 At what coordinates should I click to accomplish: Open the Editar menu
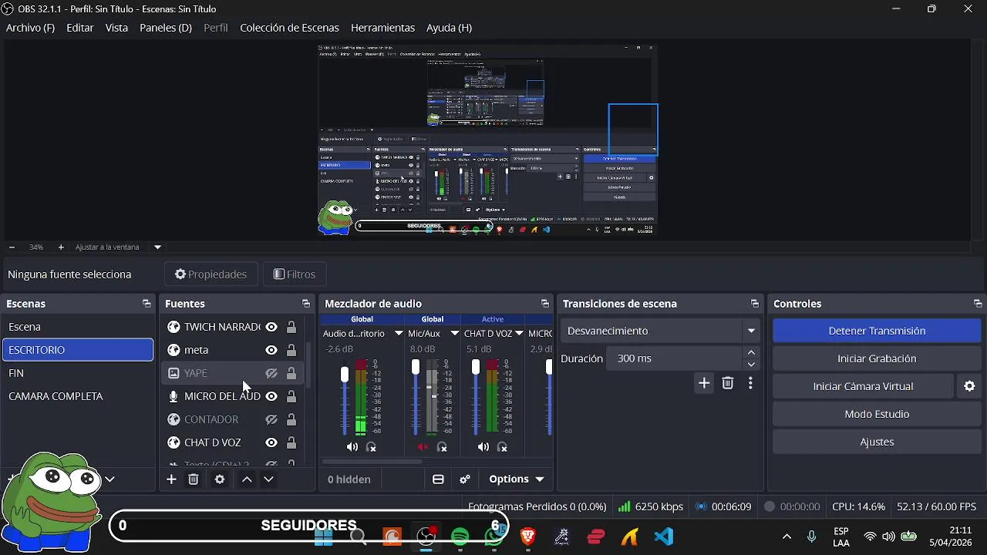point(80,28)
